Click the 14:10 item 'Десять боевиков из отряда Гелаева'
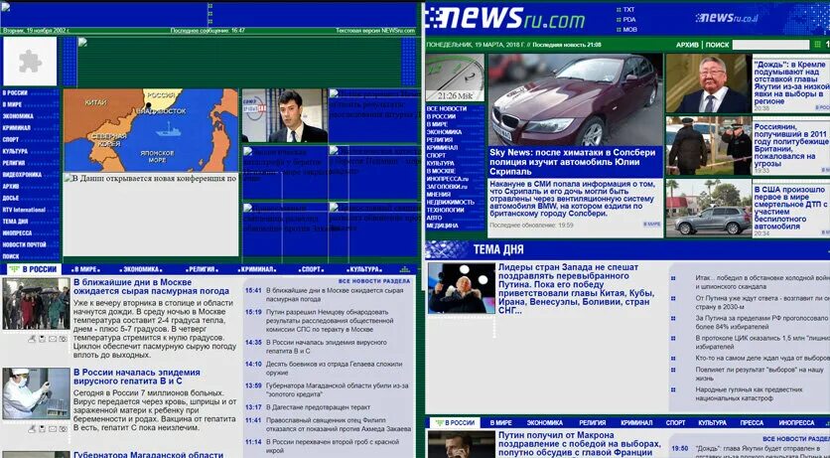830x458 pixels. (x=334, y=369)
